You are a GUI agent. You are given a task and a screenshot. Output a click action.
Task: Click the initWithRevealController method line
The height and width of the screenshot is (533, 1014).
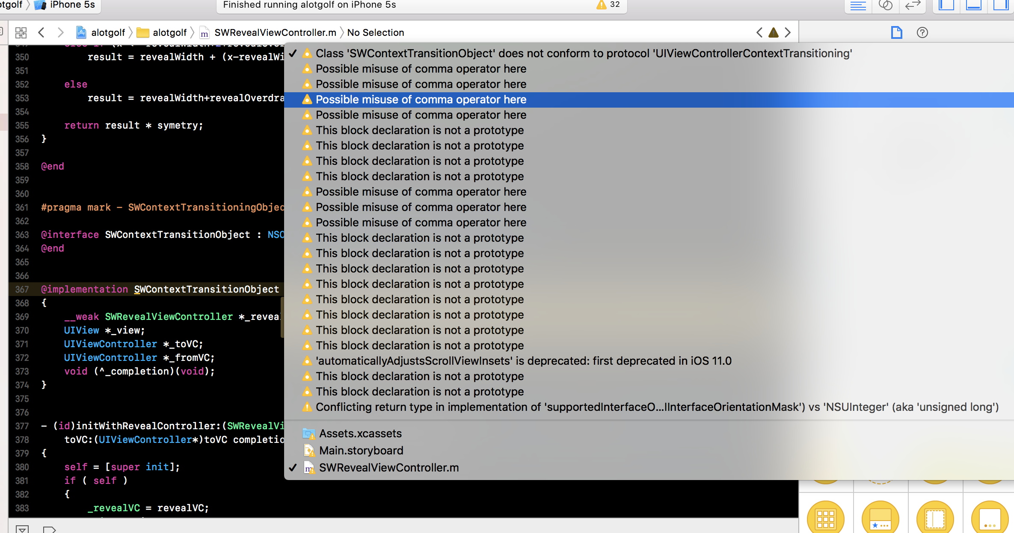[x=163, y=426]
